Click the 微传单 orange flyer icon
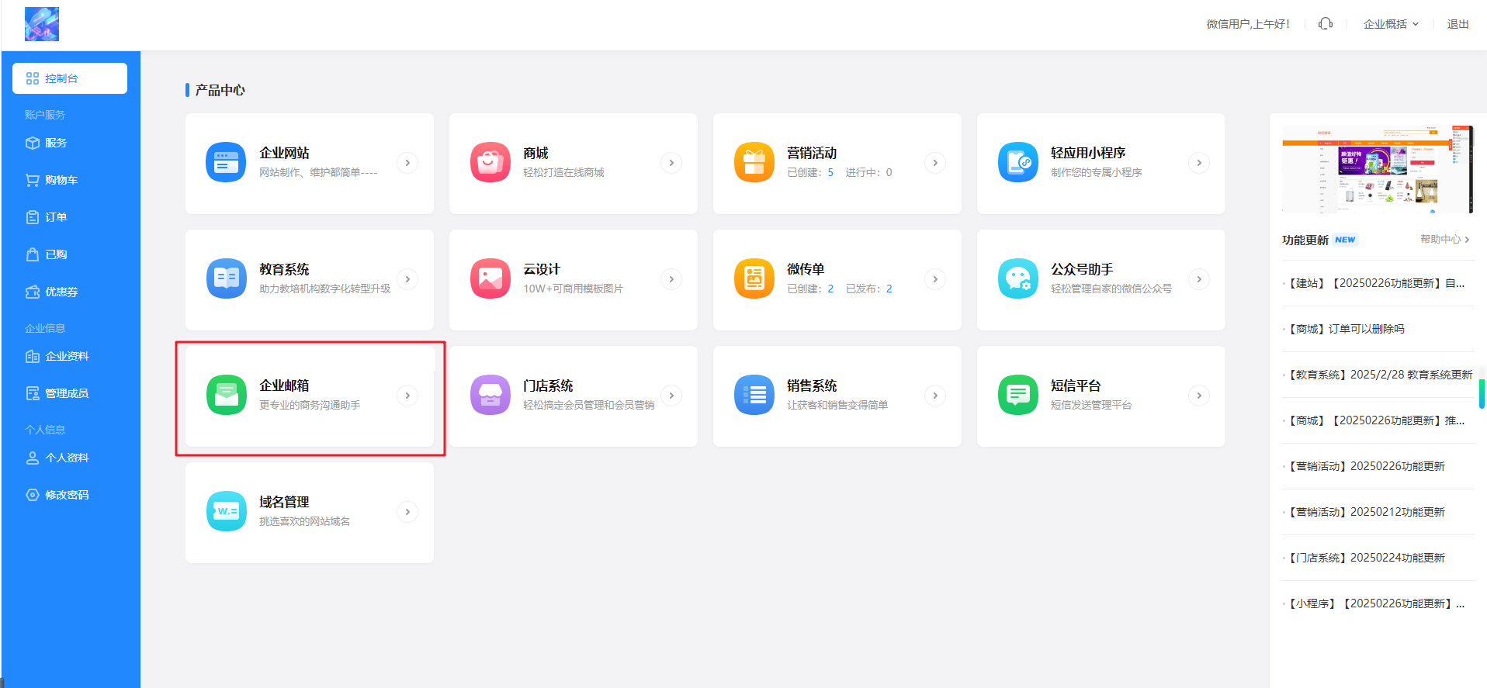 tap(754, 278)
